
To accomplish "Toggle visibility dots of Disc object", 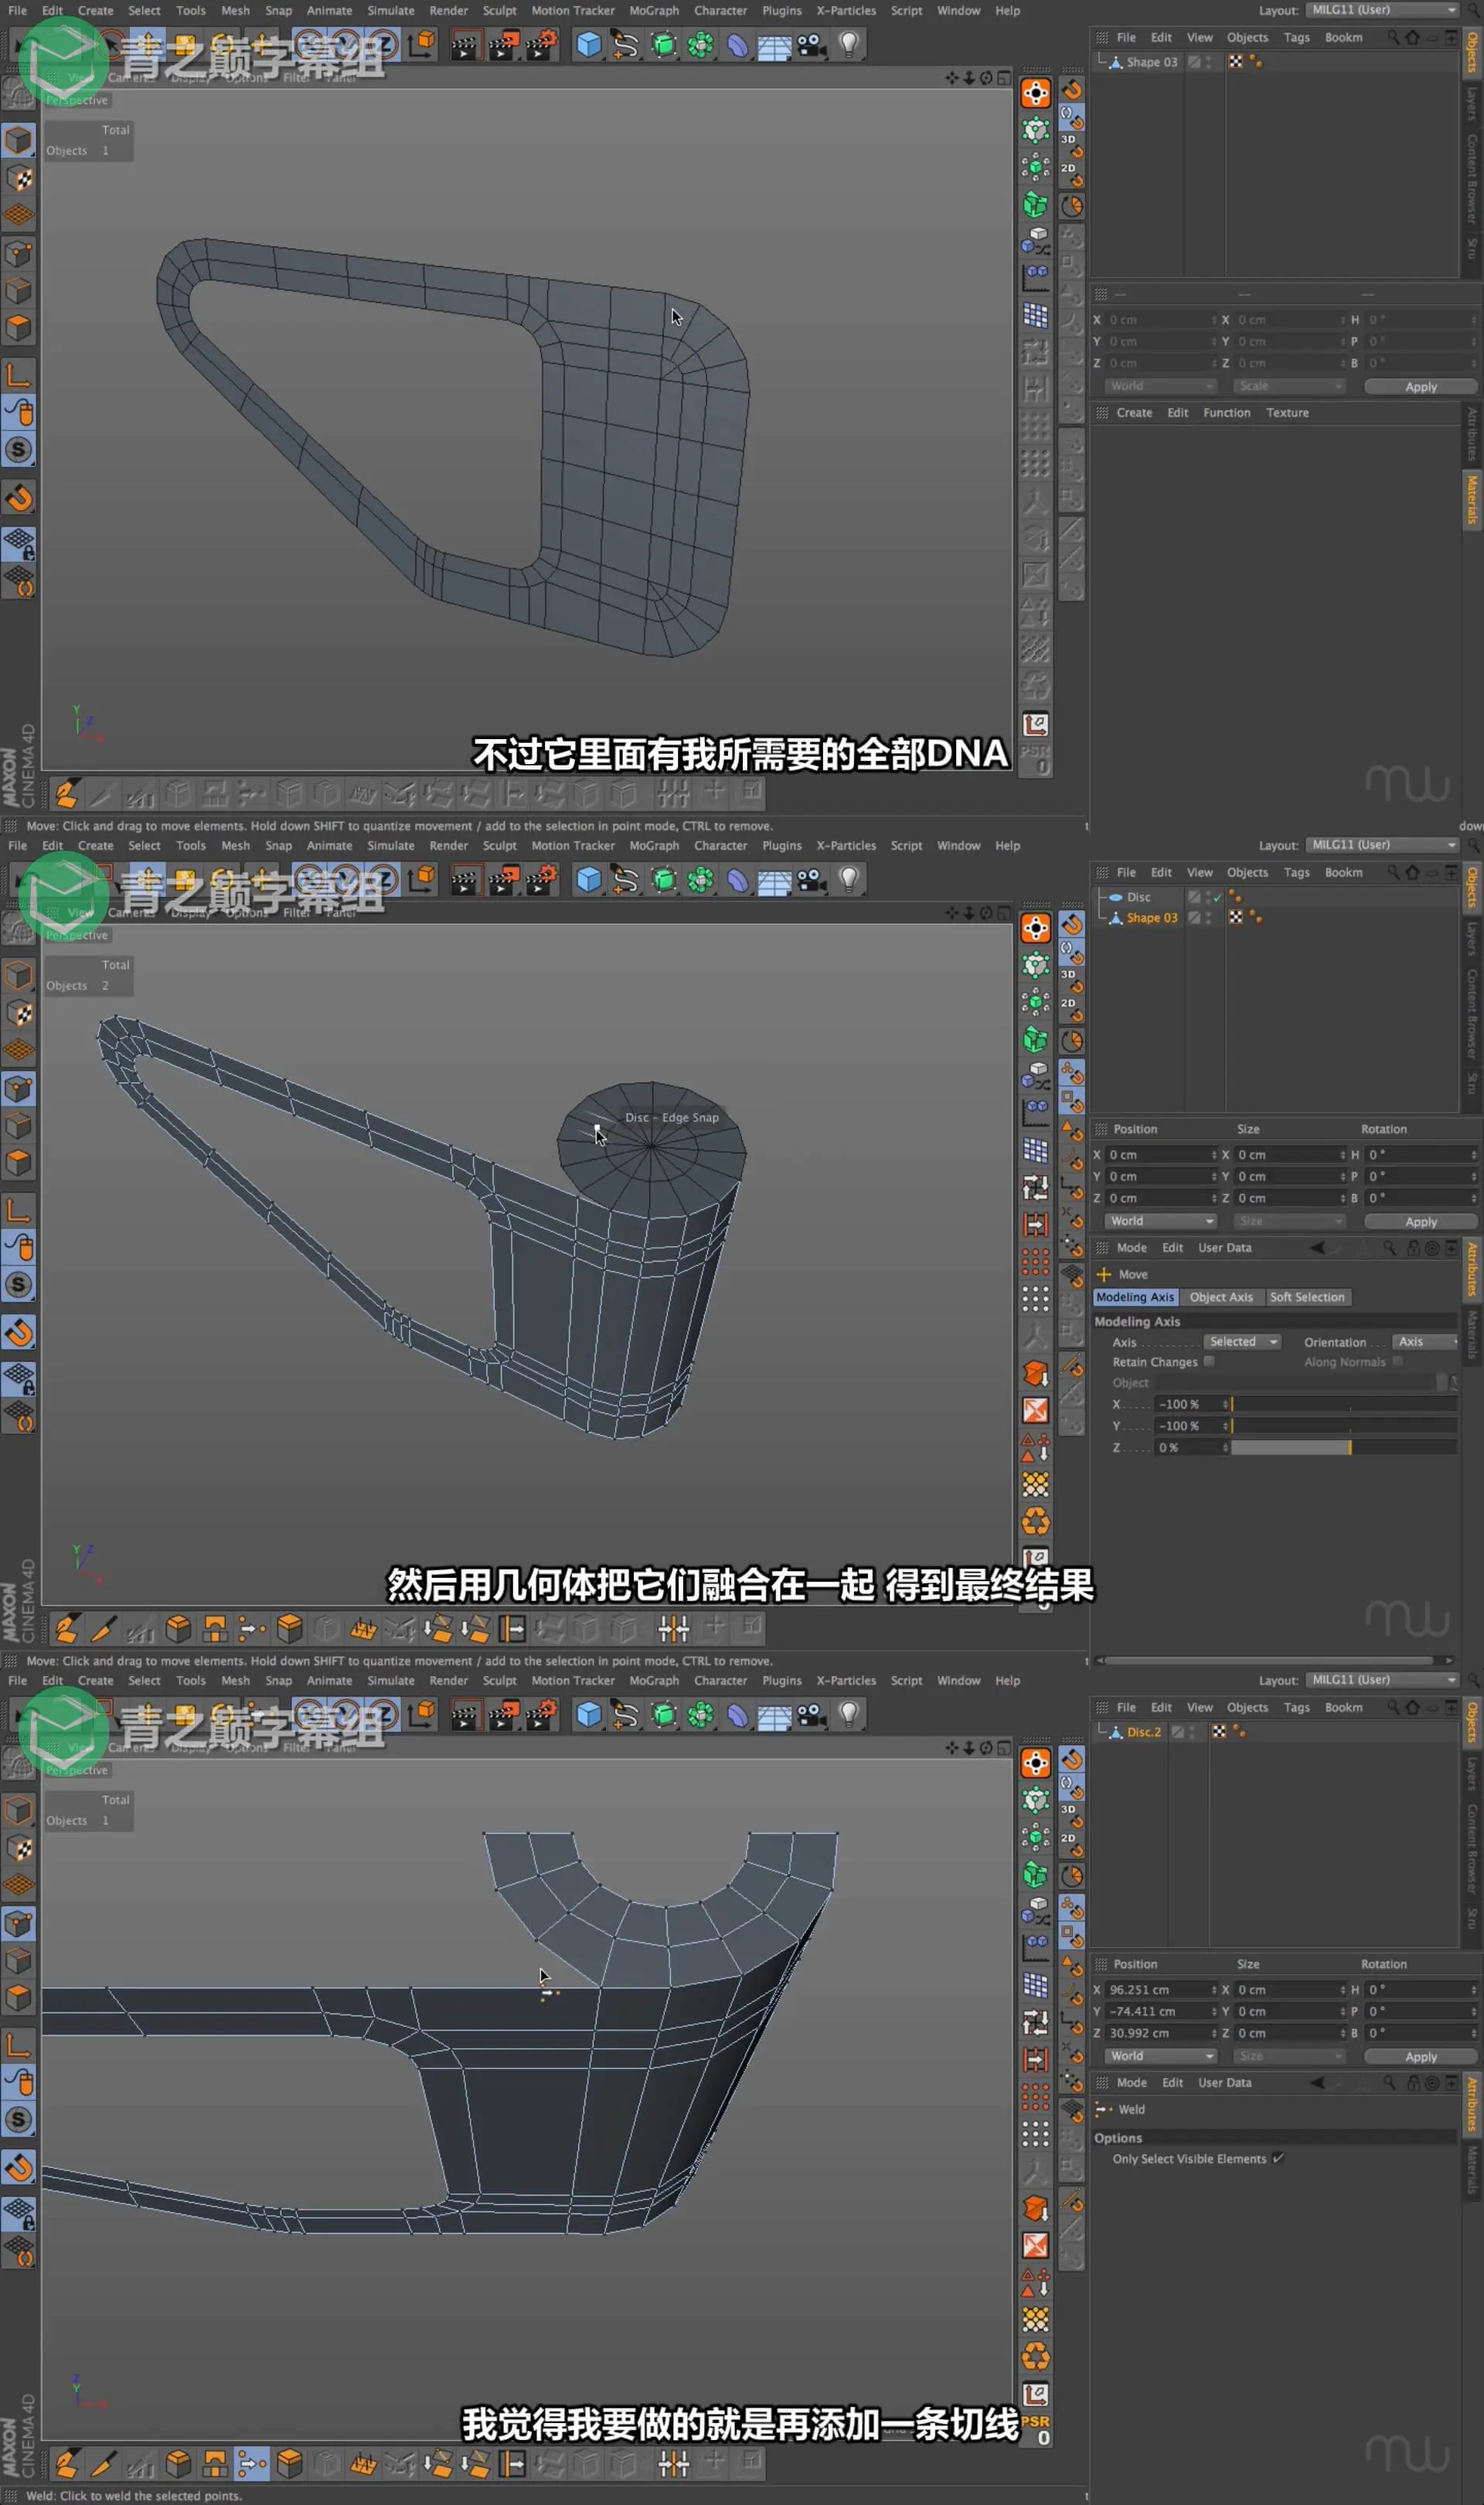I will tap(1208, 897).
